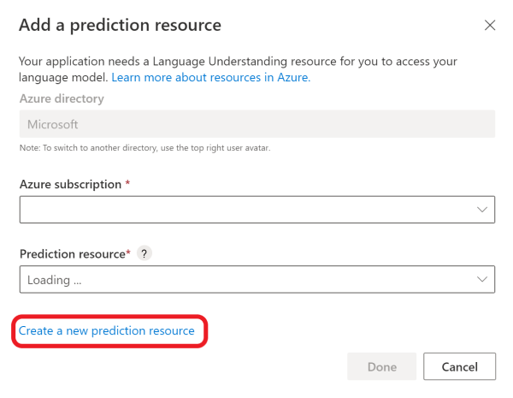Expand the Azure subscription chevron arrow
Viewport: 513px width, 398px height.
(482, 209)
